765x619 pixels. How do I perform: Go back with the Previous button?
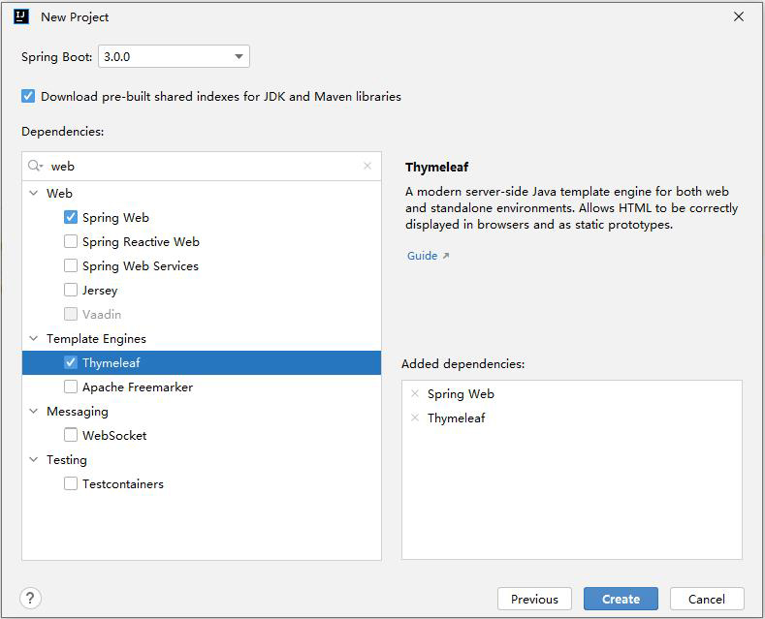534,599
